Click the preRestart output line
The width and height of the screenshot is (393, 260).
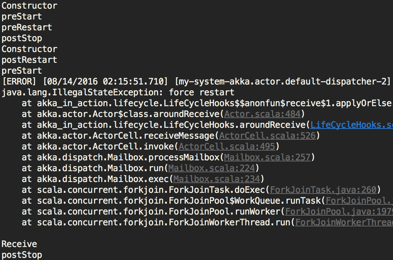tap(27, 27)
